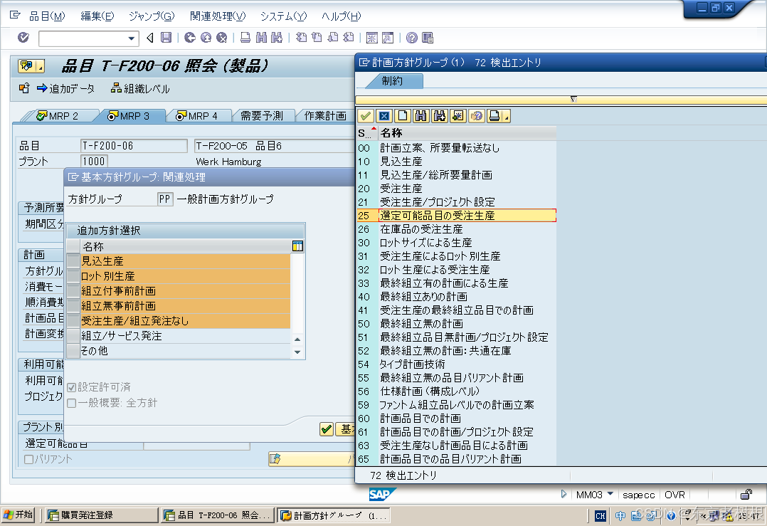Click the Save diskette icon
Image resolution: width=767 pixels, height=526 pixels.
click(x=166, y=38)
